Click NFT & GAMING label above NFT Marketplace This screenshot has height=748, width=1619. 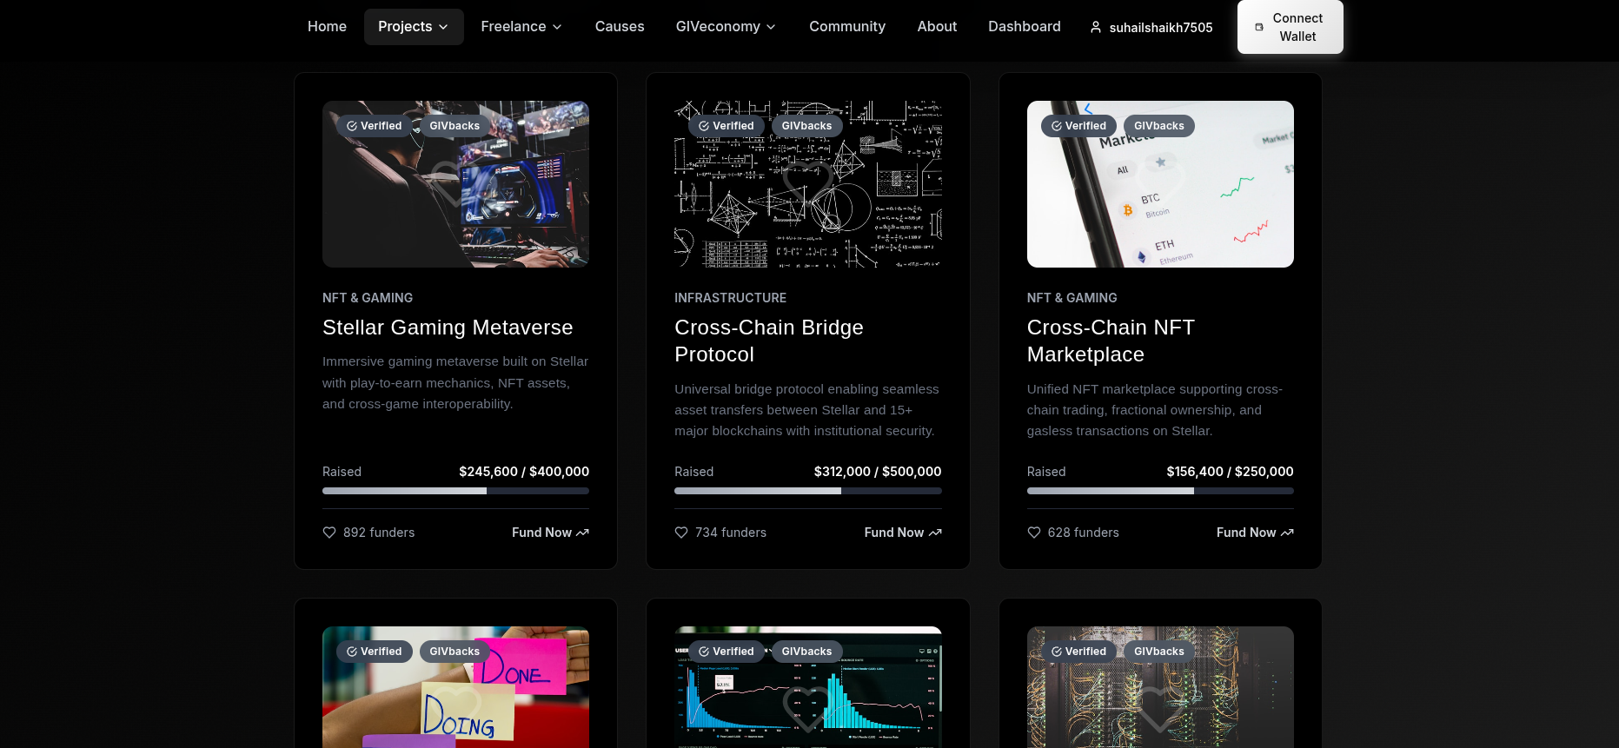pos(1072,298)
